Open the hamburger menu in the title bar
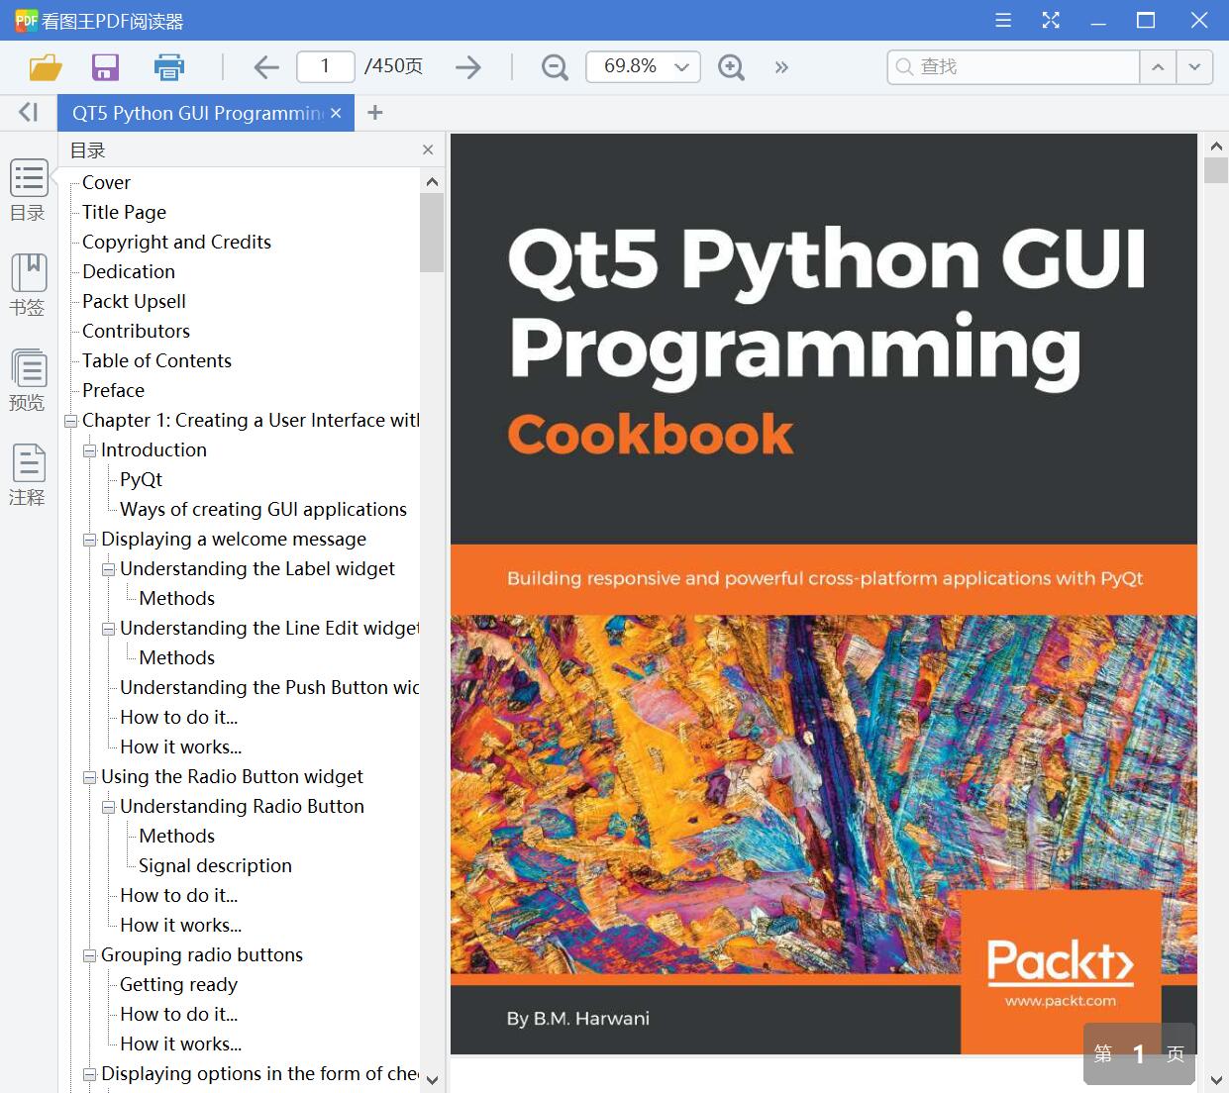The image size is (1229, 1093). 1002,20
